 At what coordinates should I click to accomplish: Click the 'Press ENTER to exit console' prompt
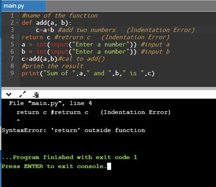pos(54,166)
